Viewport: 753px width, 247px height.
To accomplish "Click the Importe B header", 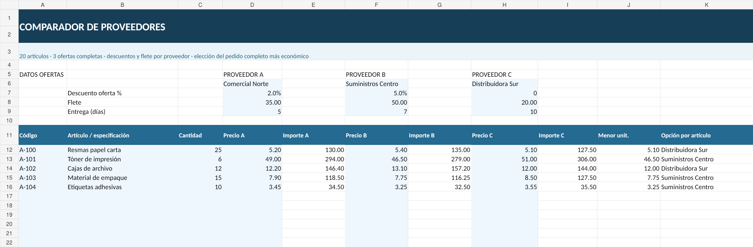I will click(439, 135).
